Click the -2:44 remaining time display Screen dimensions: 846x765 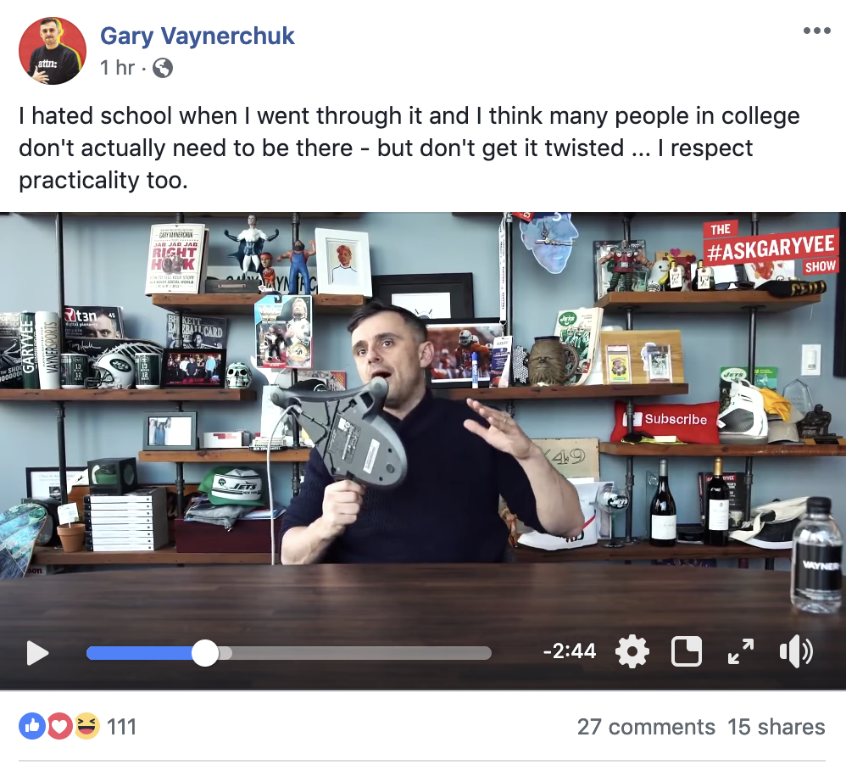click(569, 651)
